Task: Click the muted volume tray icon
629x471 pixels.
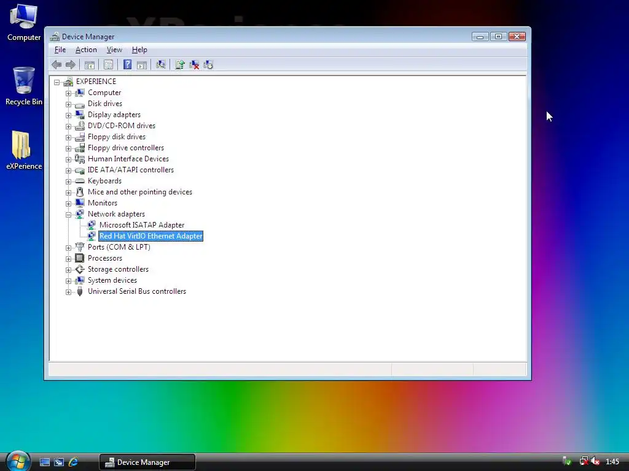Action: point(595,462)
